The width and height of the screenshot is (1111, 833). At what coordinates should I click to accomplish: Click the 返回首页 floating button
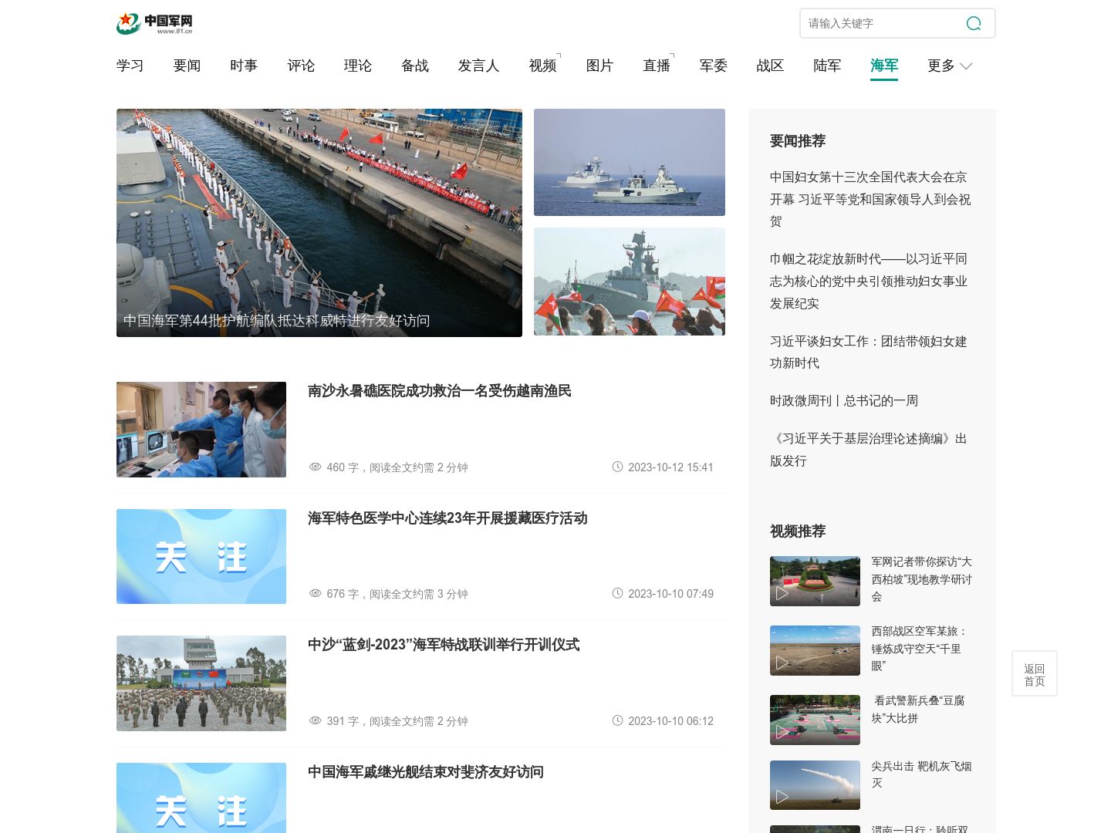coord(1035,674)
